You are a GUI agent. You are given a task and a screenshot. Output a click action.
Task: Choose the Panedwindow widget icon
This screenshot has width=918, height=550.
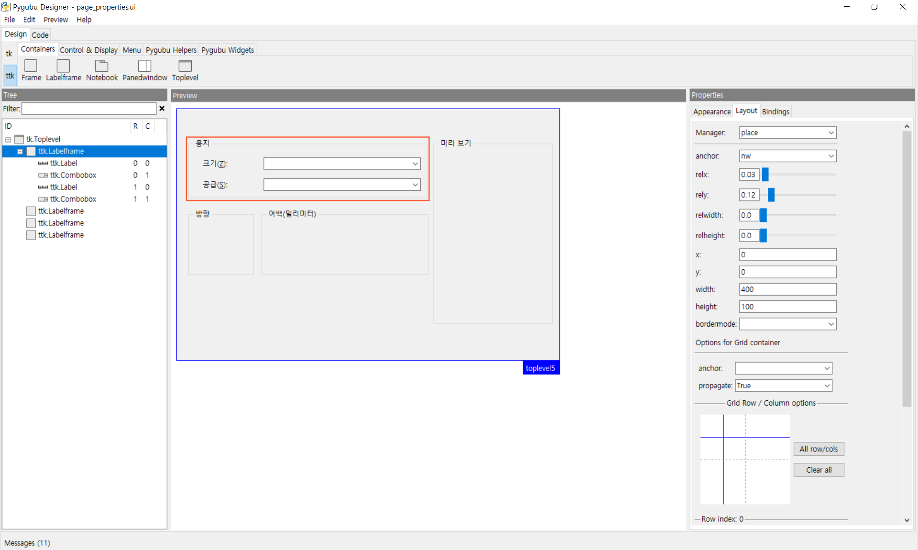click(144, 66)
